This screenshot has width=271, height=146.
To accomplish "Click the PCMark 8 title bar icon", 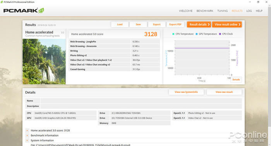I will click(x=2, y=2).
